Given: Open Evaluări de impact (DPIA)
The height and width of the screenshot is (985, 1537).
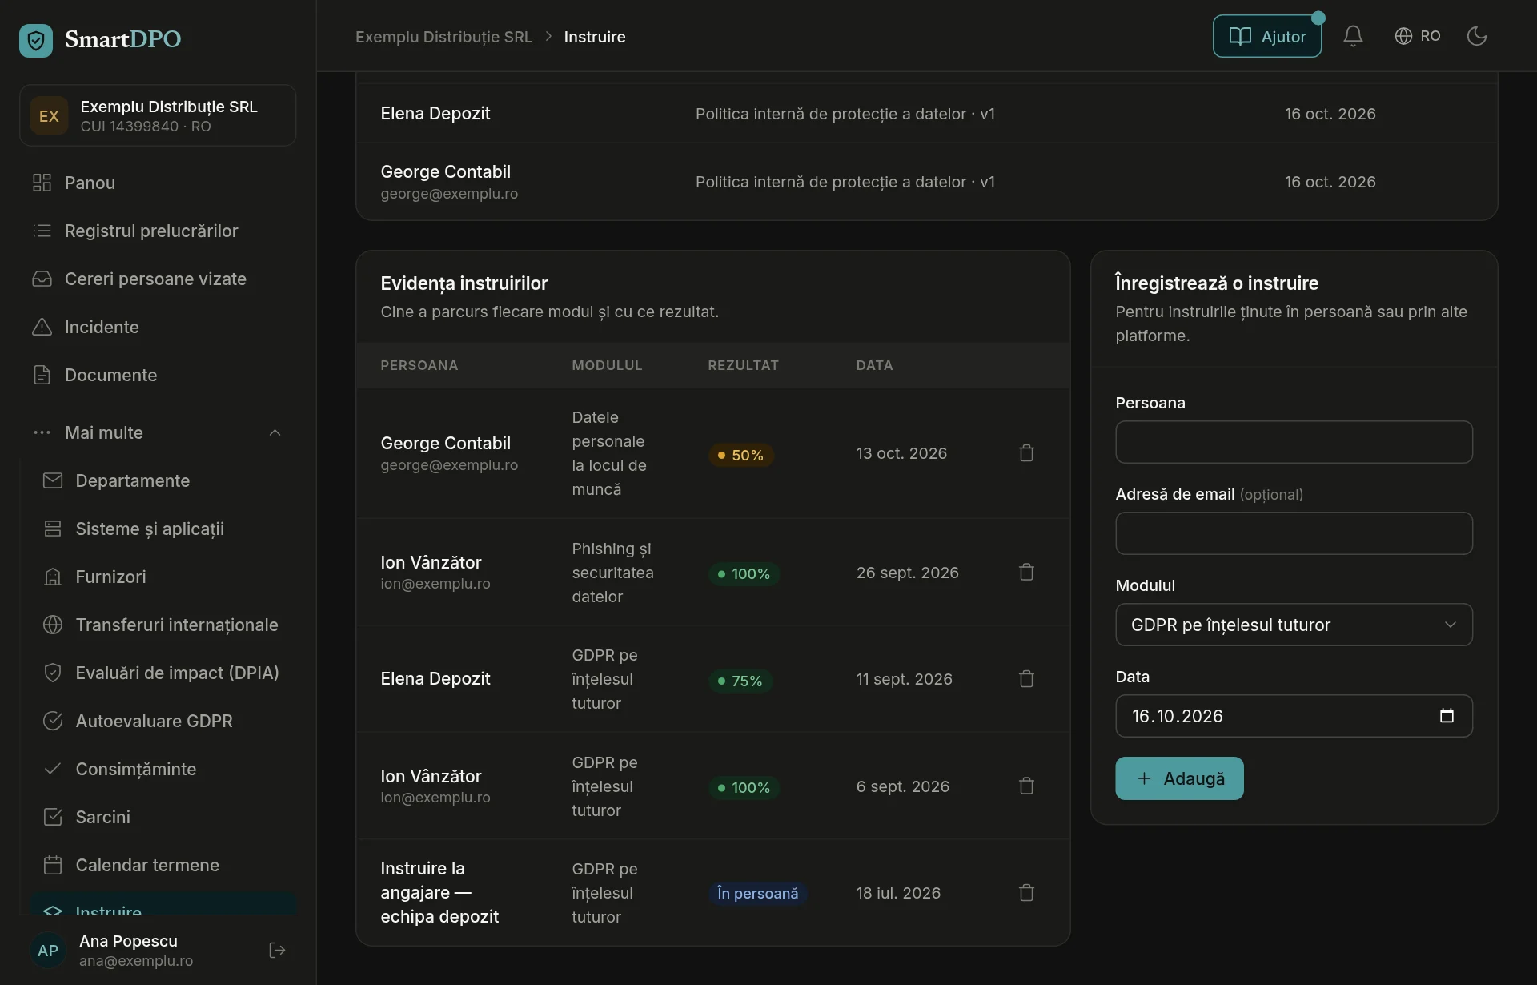Looking at the screenshot, I should point(163,673).
